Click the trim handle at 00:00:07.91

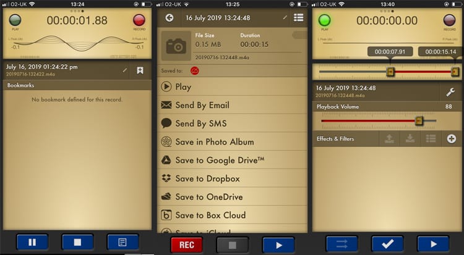tap(390, 72)
